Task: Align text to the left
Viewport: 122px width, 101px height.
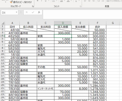Action: 85,1
